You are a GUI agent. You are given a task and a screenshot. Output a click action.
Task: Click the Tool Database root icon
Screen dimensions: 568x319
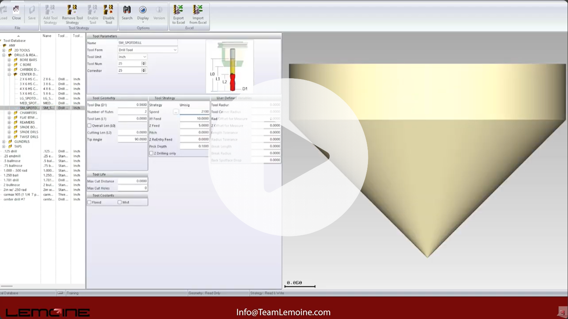click(0, 41)
